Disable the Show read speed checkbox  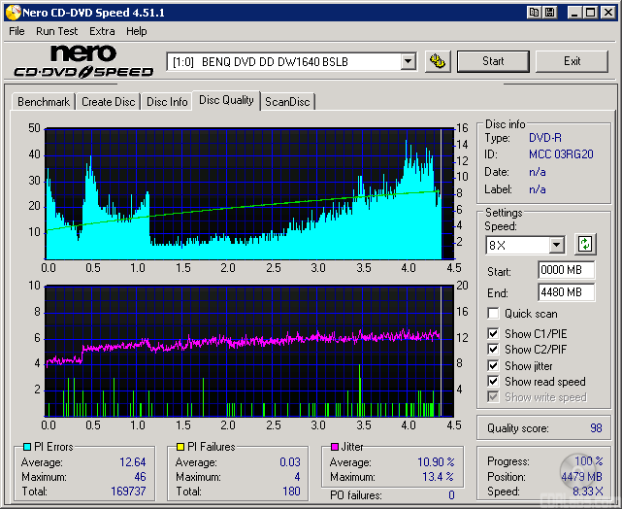pos(493,382)
